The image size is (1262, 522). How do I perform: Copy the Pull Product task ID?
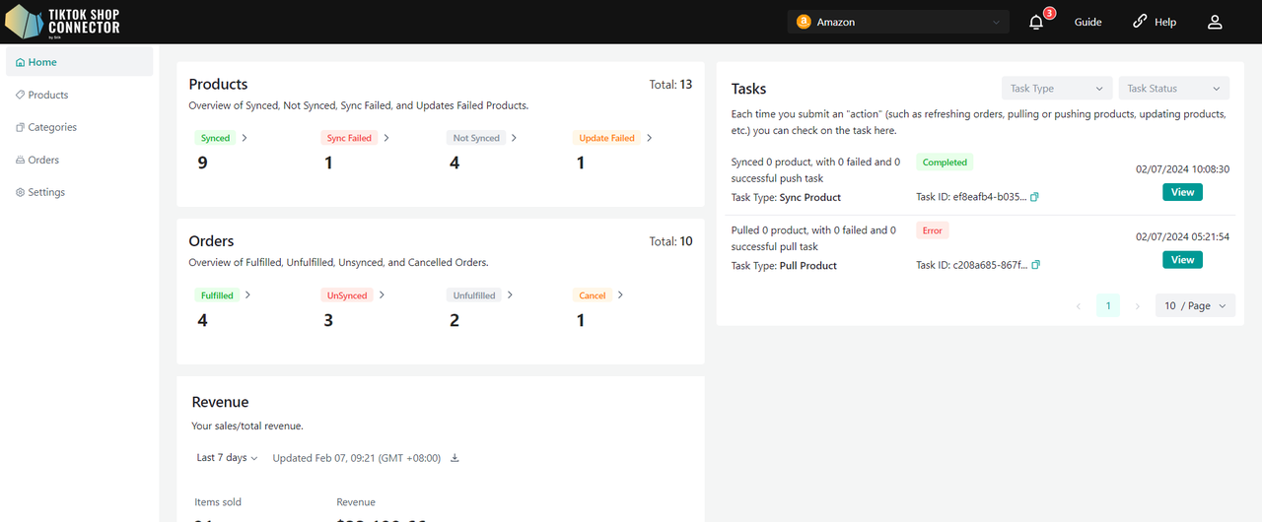pyautogui.click(x=1036, y=265)
